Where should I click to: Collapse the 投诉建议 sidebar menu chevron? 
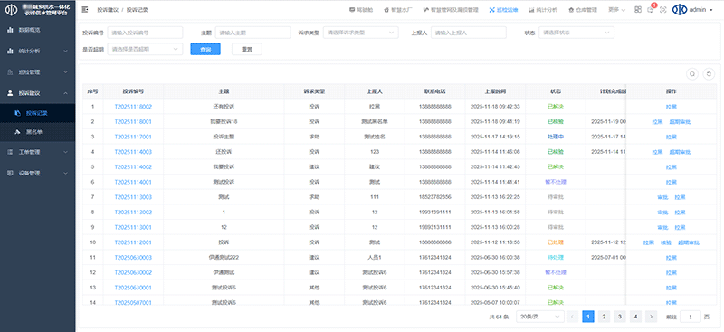click(x=65, y=93)
